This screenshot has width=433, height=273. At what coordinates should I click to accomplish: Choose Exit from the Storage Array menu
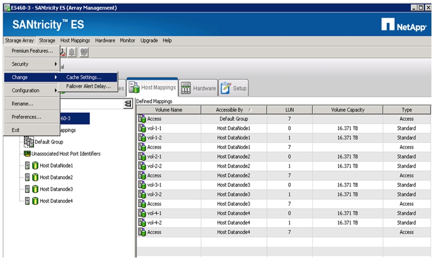point(32,130)
